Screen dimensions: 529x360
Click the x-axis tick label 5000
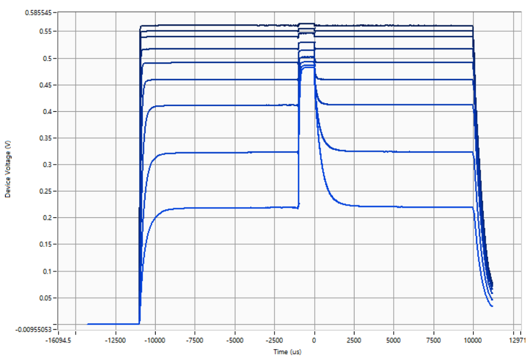393,340
